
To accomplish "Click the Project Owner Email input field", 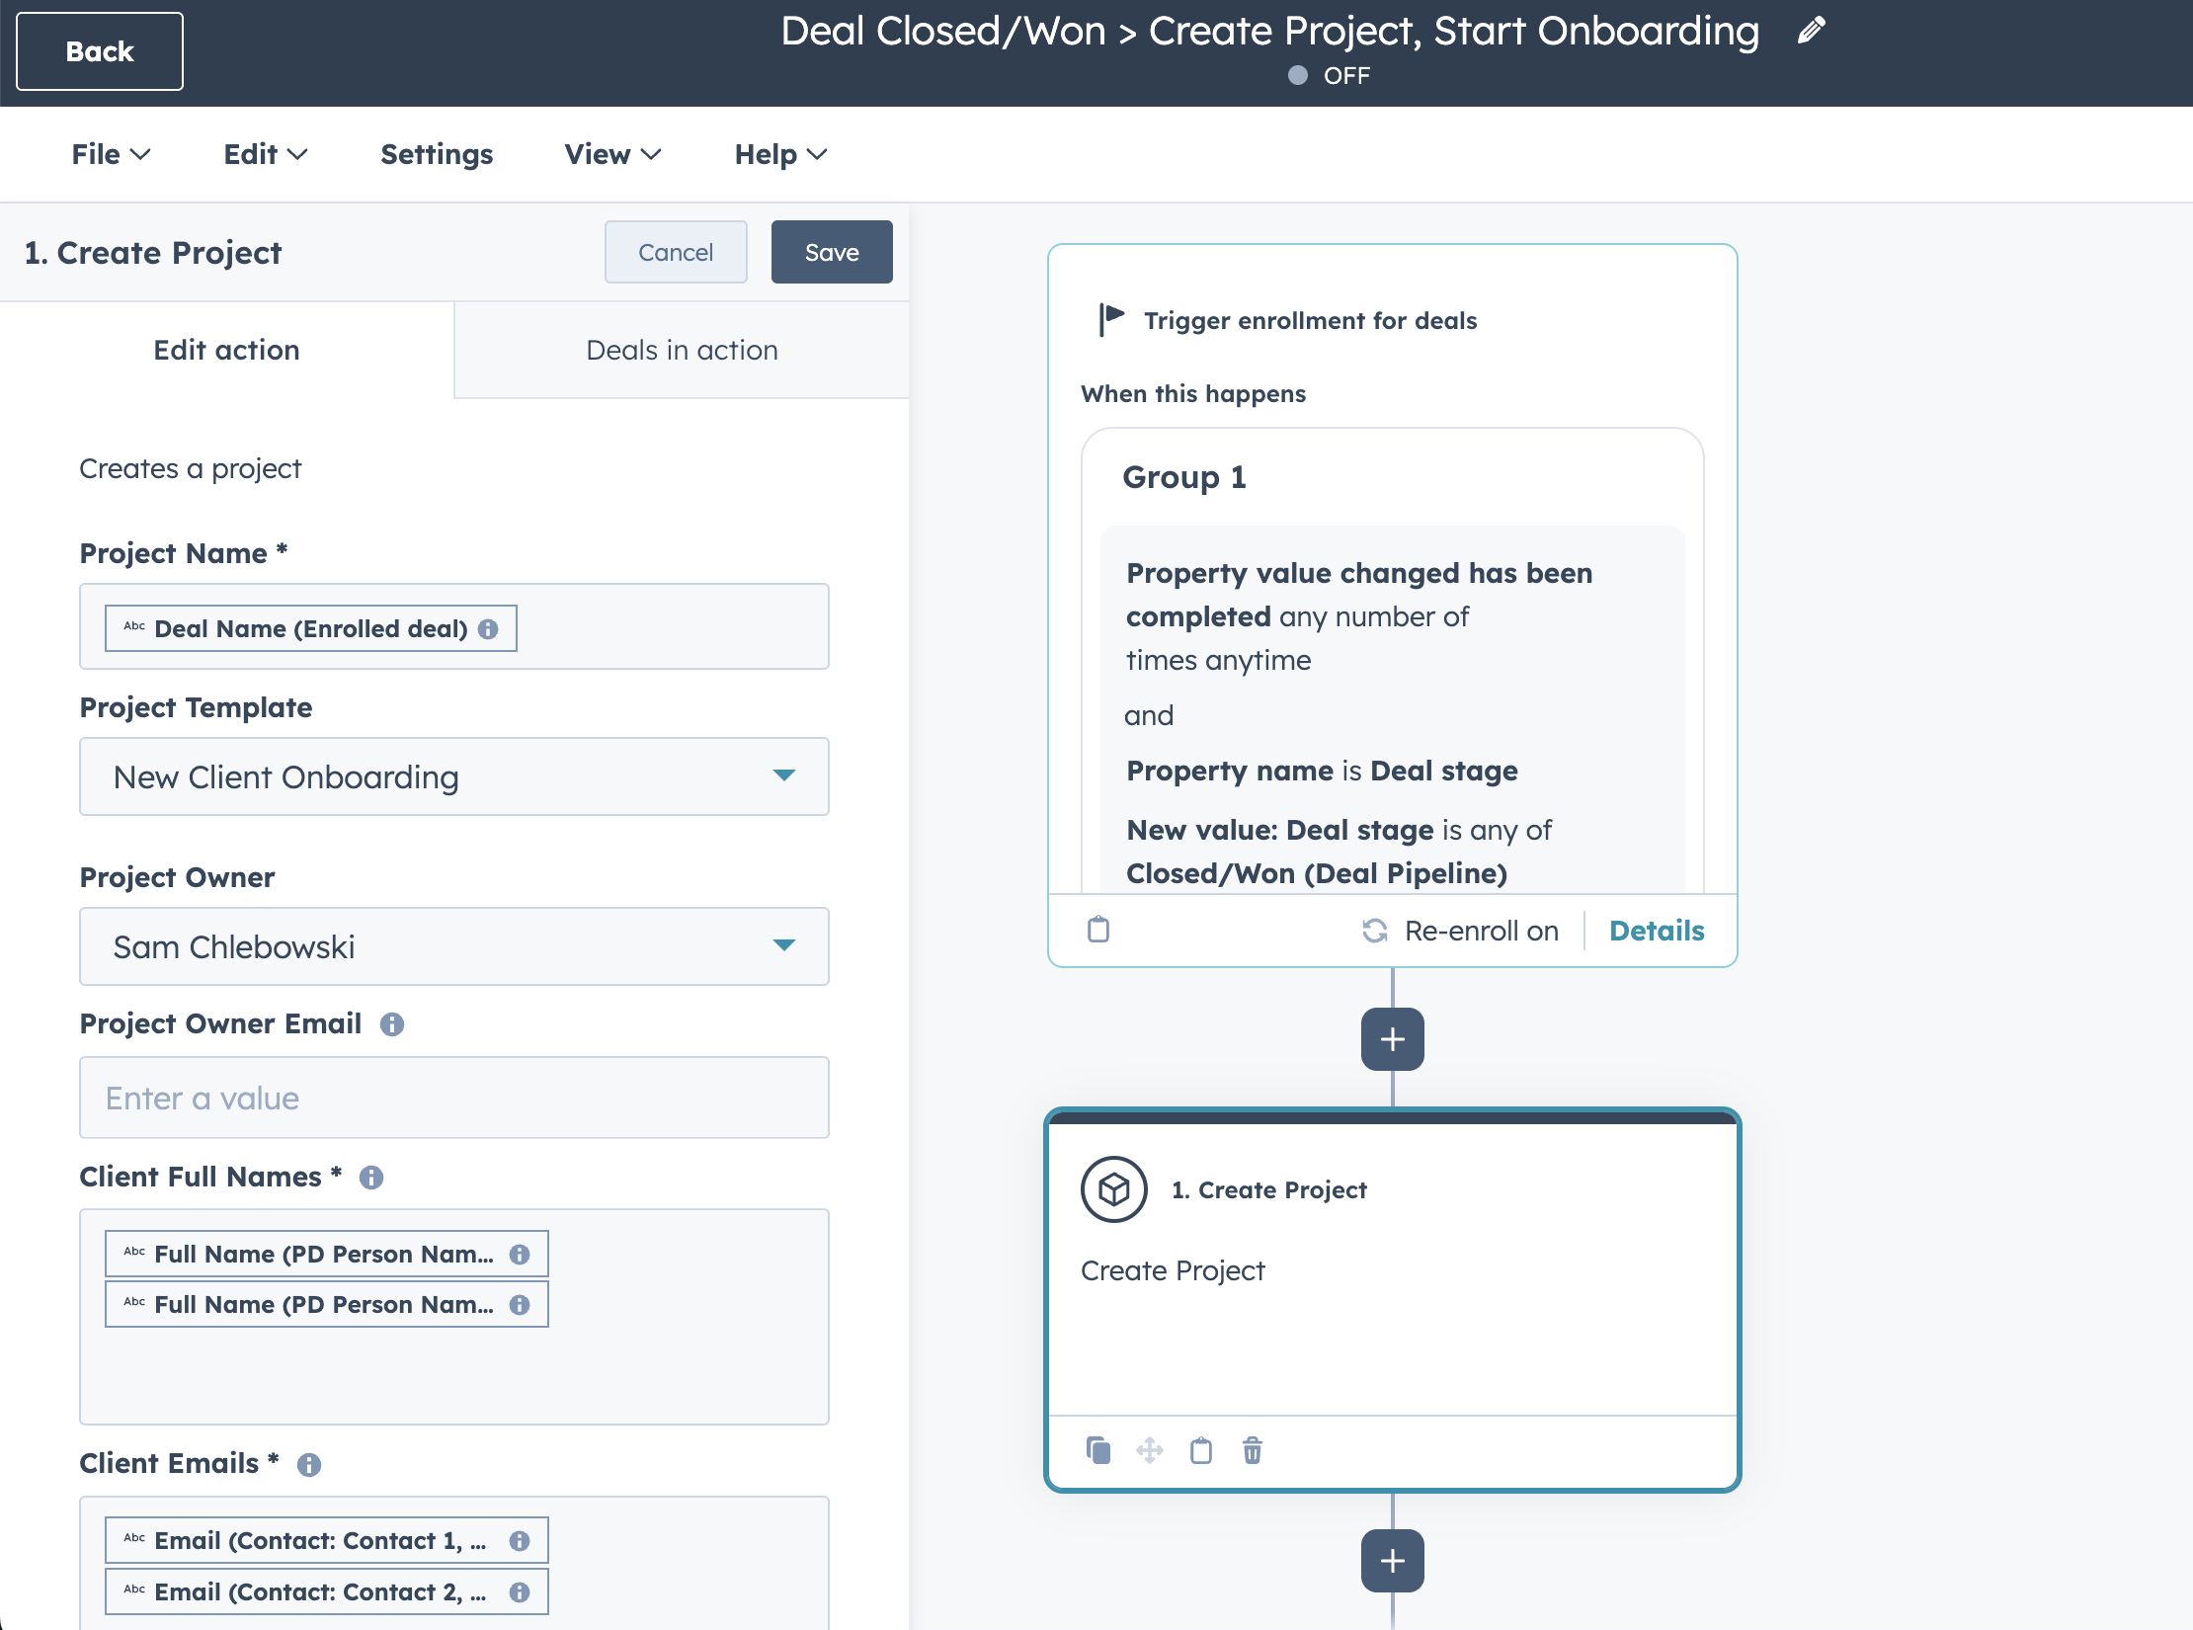I will (454, 1098).
